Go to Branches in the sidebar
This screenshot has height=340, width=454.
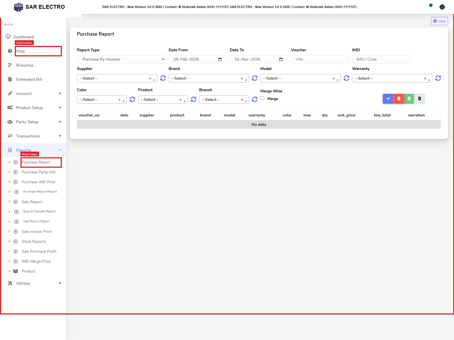[x=34, y=65]
